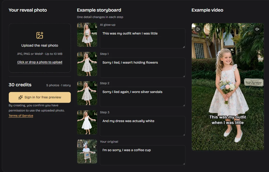This screenshot has width=269, height=172.
Task: Edit the 'I was a coffee cup' caption field
Action: click(x=143, y=155)
